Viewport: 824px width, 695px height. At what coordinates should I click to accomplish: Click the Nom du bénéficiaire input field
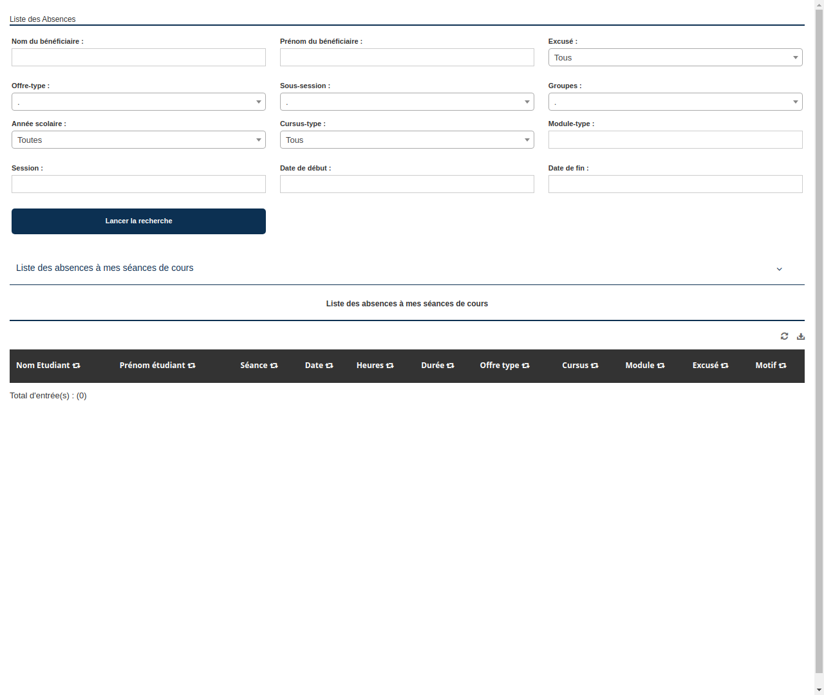point(138,57)
